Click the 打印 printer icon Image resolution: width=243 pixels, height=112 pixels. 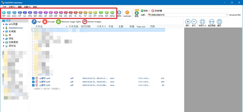pyautogui.click(x=119, y=14)
